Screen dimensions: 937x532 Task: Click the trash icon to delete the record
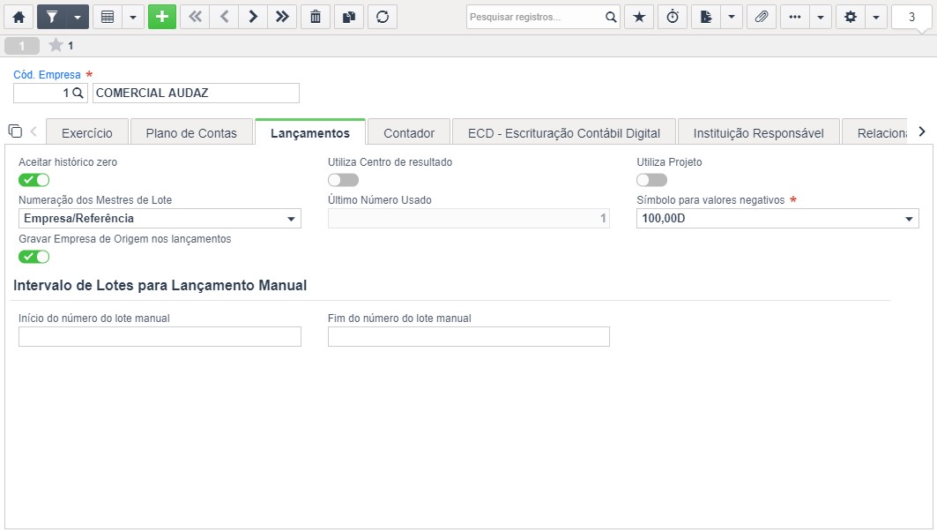click(316, 17)
